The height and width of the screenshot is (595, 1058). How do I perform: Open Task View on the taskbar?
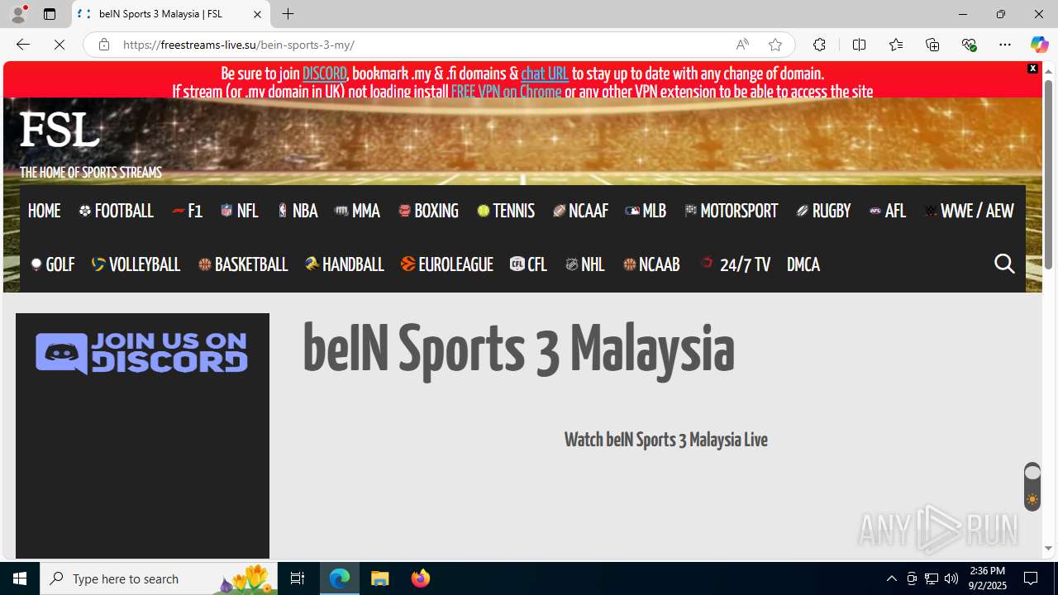(x=298, y=578)
